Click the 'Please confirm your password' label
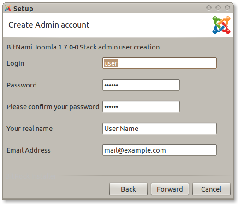 pos(53,107)
